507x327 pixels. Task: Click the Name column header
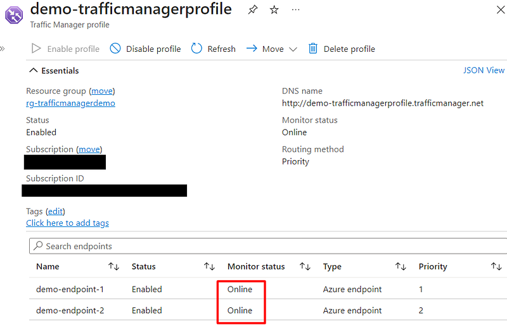tap(48, 267)
